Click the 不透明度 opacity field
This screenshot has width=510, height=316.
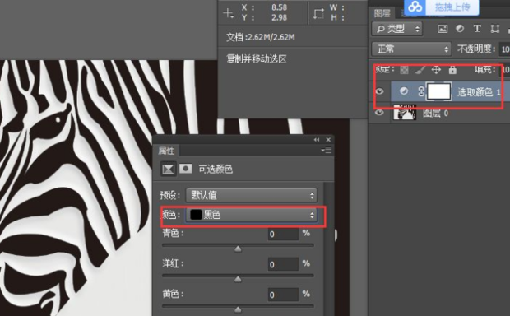click(505, 49)
